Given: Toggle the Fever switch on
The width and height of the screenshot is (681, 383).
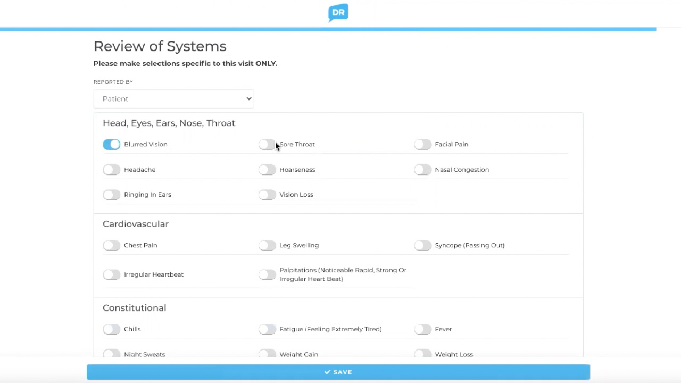Looking at the screenshot, I should (x=422, y=329).
